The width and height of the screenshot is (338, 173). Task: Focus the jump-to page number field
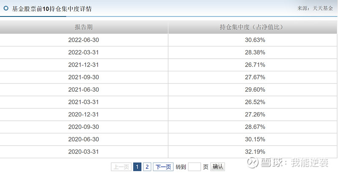(x=194, y=167)
